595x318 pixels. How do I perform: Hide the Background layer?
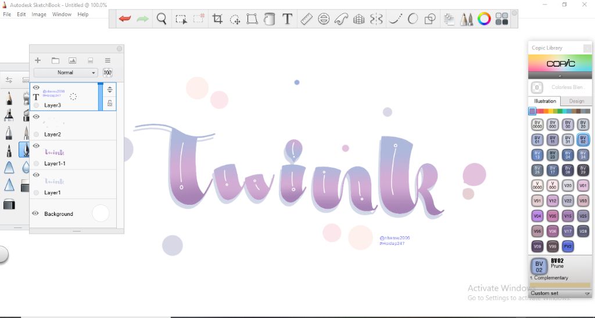35,214
